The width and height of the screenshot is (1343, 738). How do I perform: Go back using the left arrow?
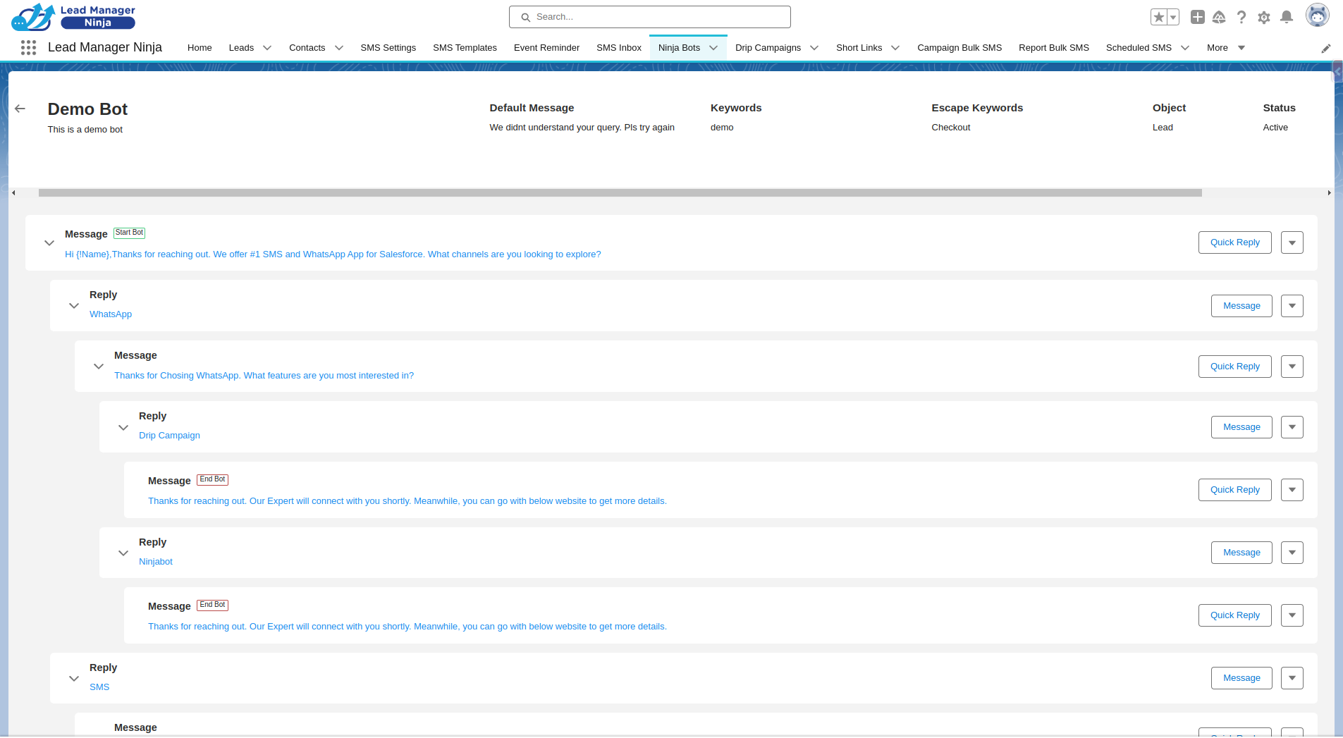20,109
